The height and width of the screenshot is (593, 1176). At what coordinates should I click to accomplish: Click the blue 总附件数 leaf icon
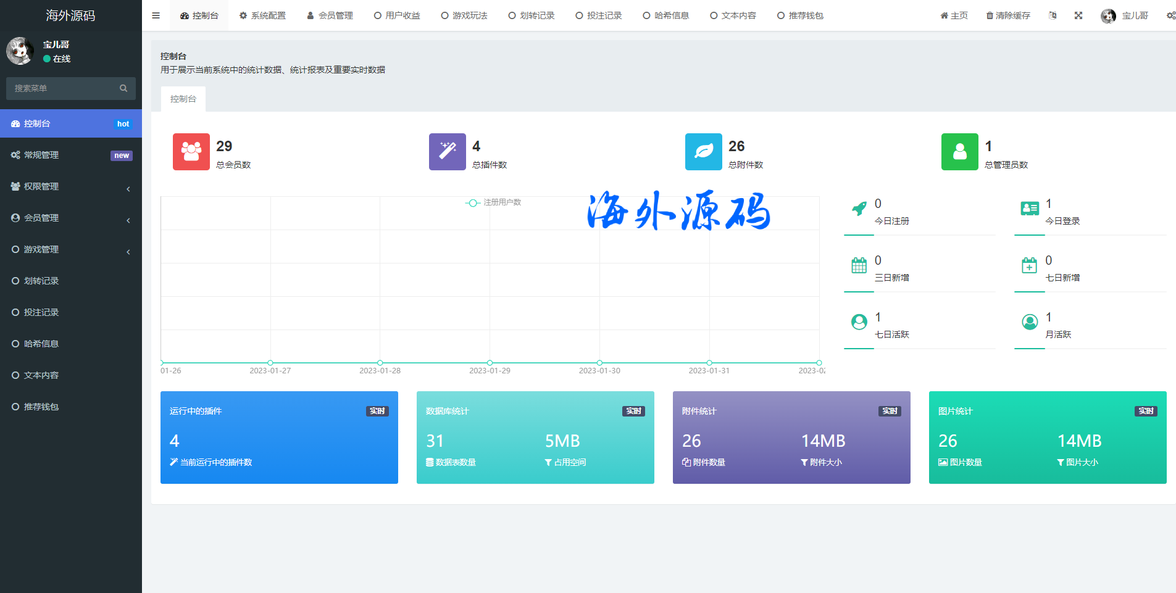[703, 152]
